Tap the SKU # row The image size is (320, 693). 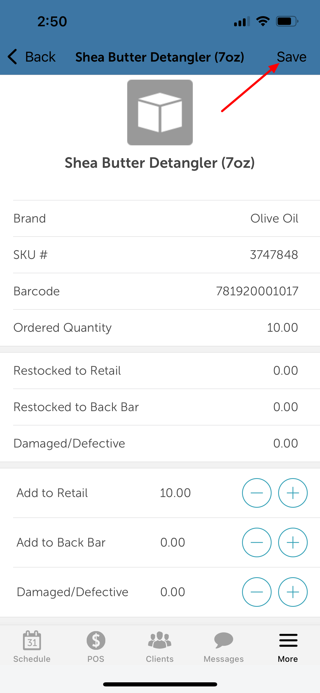pos(160,255)
